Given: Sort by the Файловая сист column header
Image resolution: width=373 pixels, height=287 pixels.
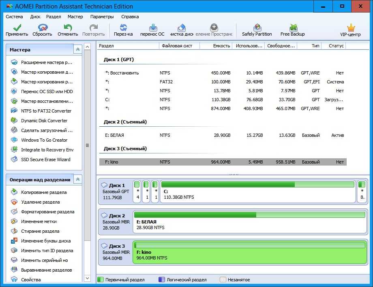Looking at the screenshot, I should (x=177, y=46).
